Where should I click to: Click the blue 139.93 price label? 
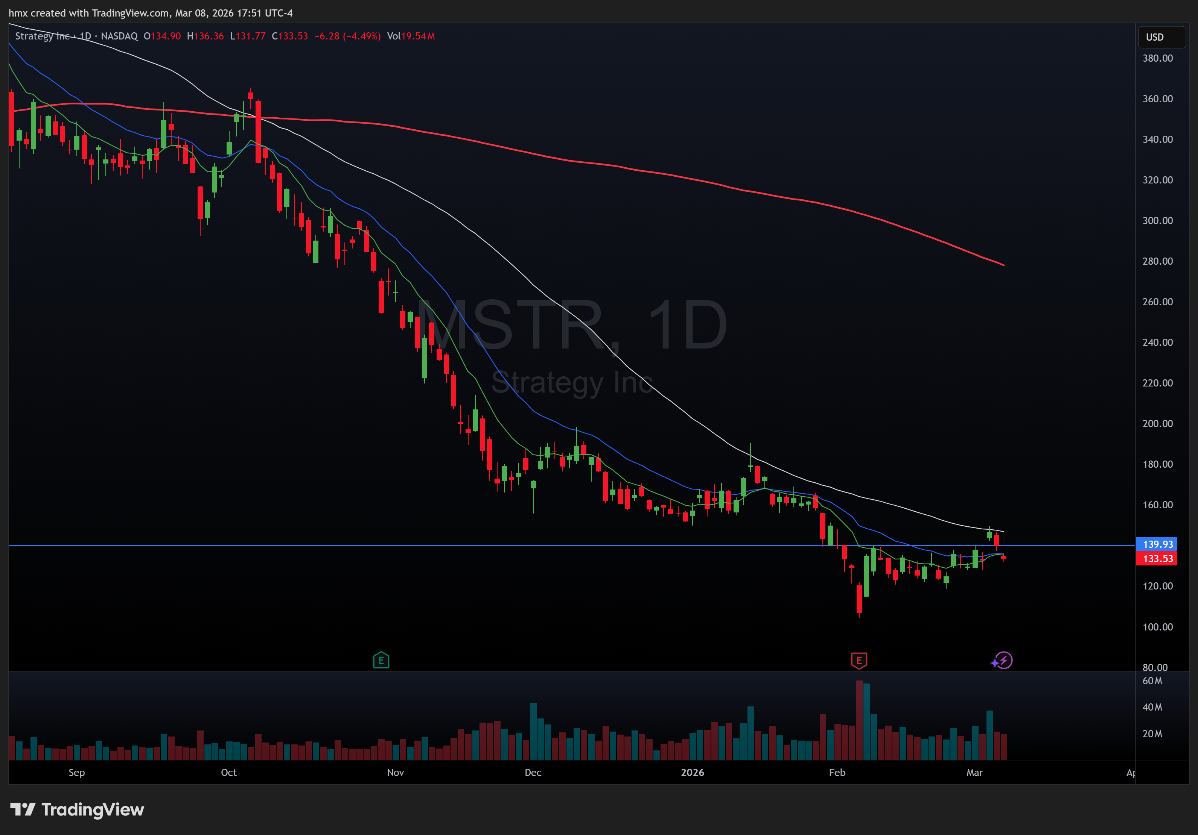coord(1156,544)
